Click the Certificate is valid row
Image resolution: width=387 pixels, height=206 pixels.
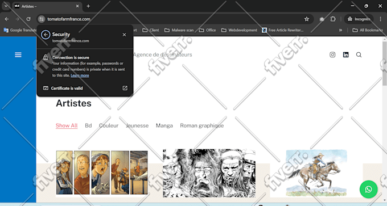coord(85,88)
